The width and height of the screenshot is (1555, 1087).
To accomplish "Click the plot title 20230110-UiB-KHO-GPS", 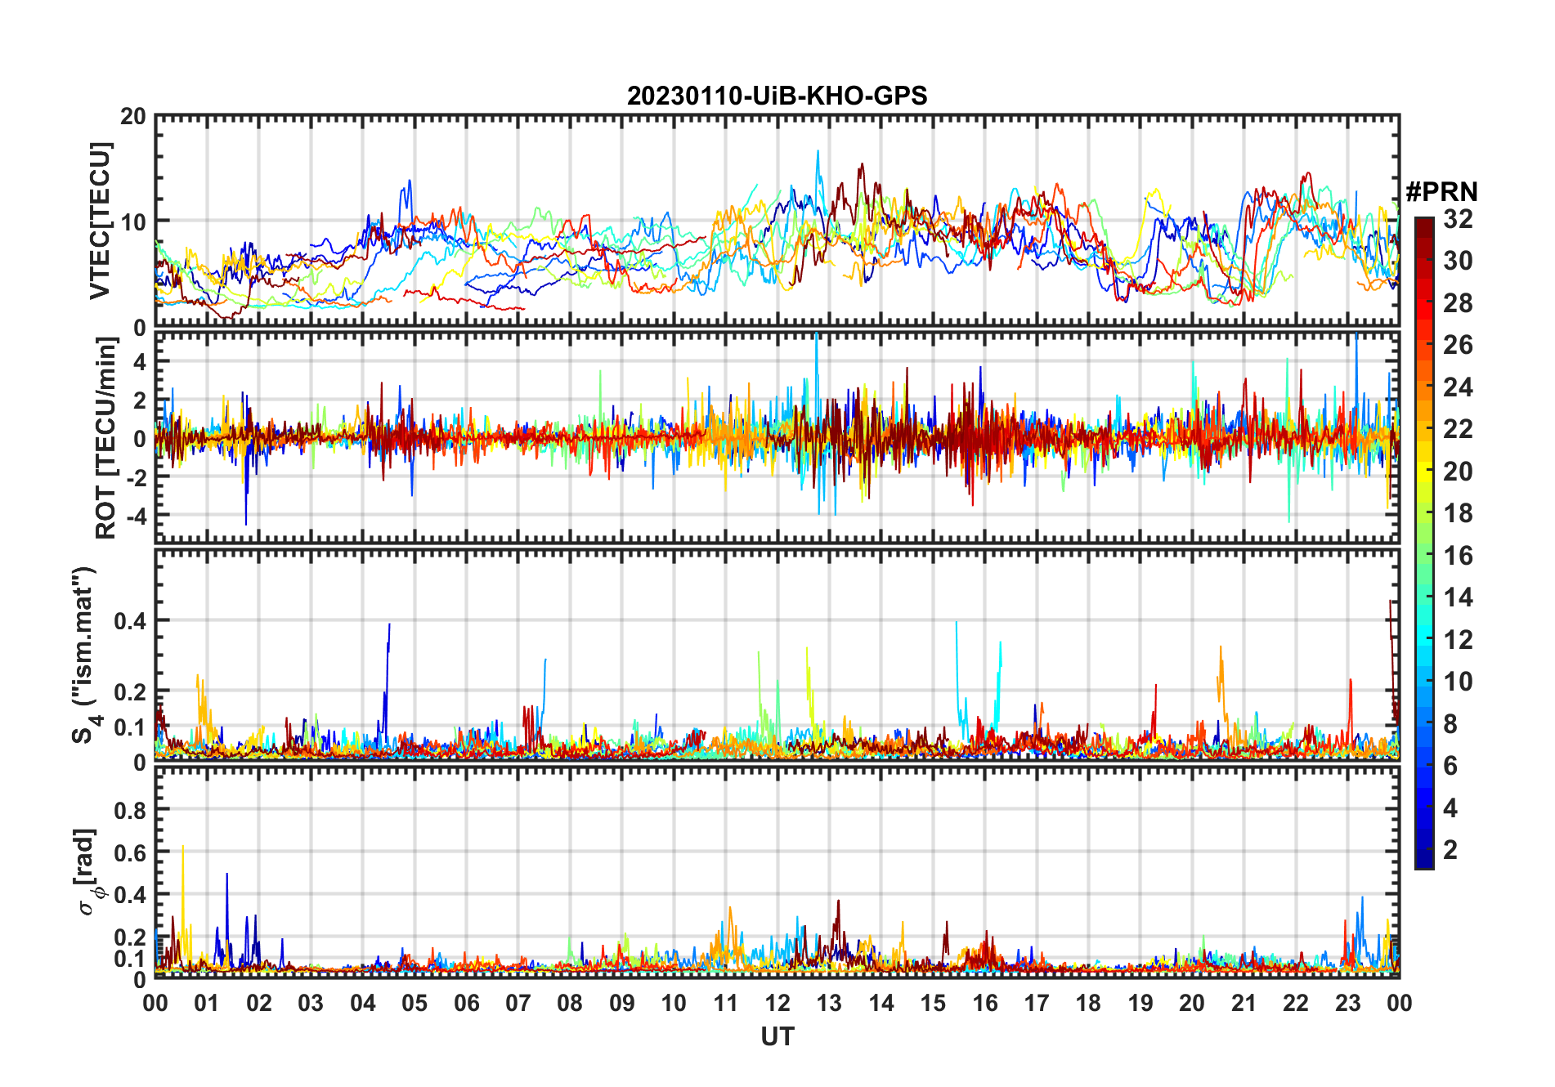I will pos(777,96).
